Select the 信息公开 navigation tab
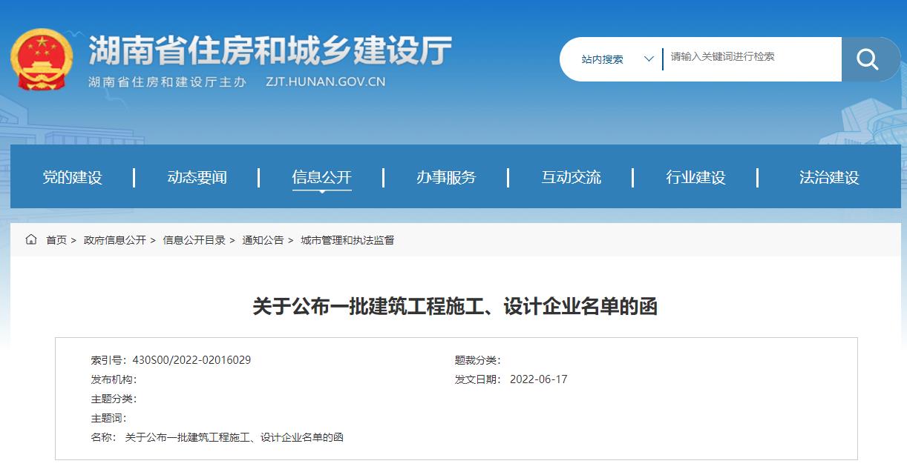Screen dimensions: 907x475 point(321,178)
